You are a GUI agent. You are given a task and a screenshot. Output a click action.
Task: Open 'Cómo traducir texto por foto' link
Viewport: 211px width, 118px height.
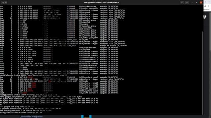[31, 117]
